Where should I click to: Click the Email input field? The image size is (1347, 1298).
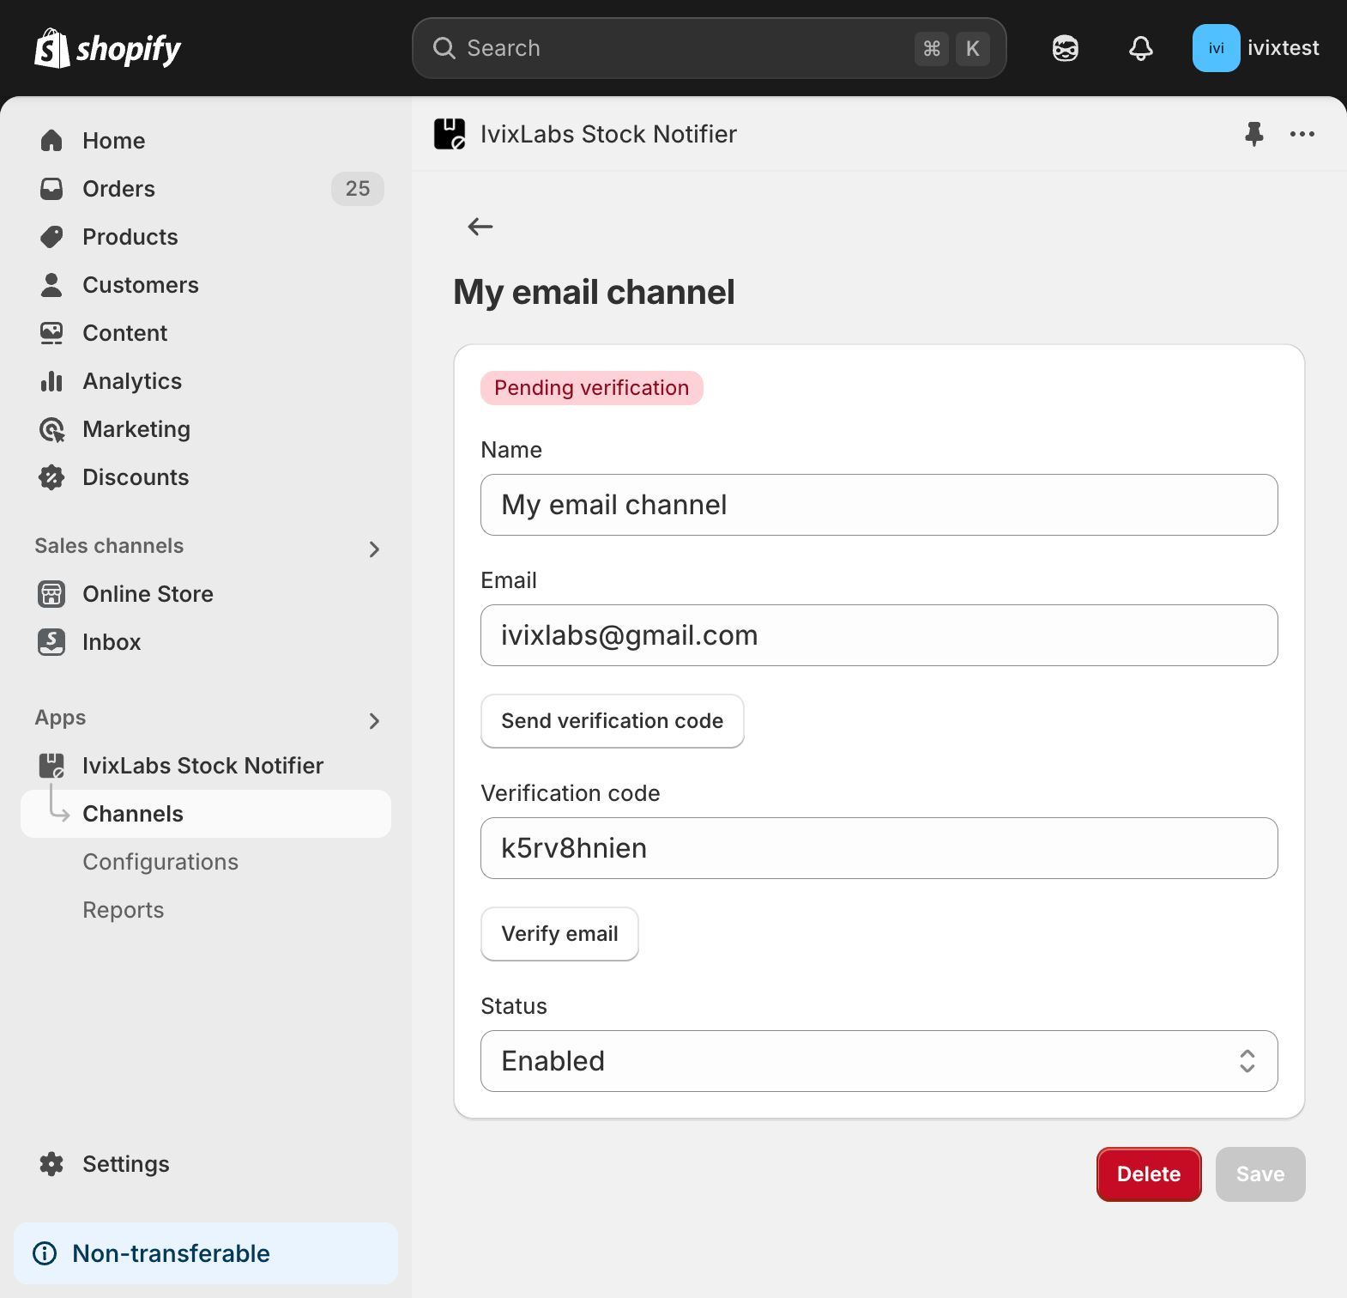click(x=879, y=635)
